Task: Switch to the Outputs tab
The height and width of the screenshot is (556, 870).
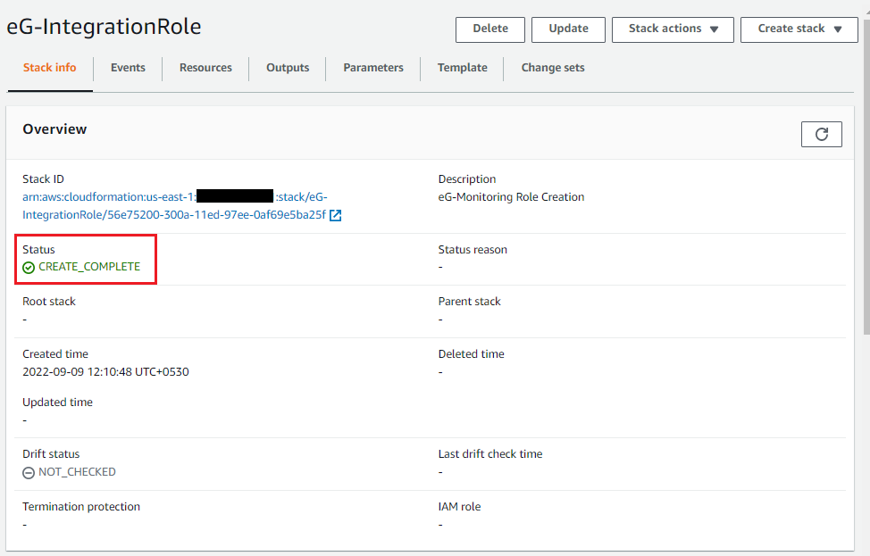Action: coord(288,68)
